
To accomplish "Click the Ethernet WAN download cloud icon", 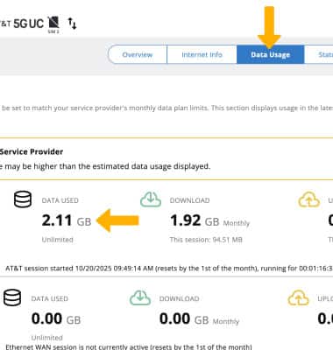I will (140, 297).
